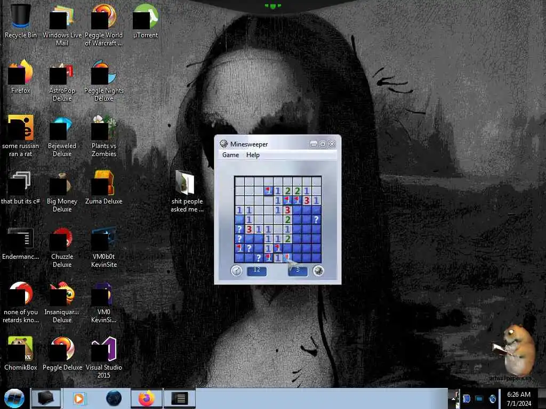
Task: Click the Minesweeper title bar mine icon
Action: [x=223, y=144]
